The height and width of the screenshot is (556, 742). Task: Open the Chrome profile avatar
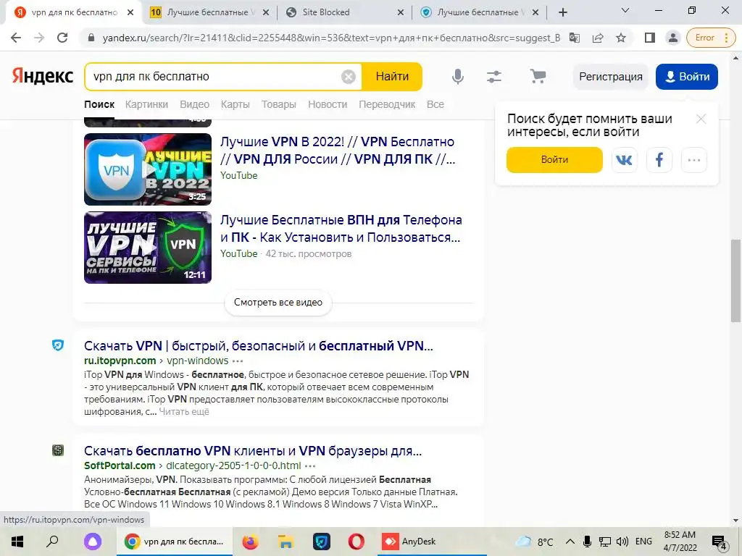point(672,38)
